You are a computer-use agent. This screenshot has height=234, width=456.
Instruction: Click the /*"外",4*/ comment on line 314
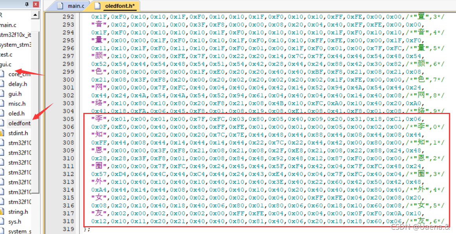pyautogui.click(x=425, y=190)
